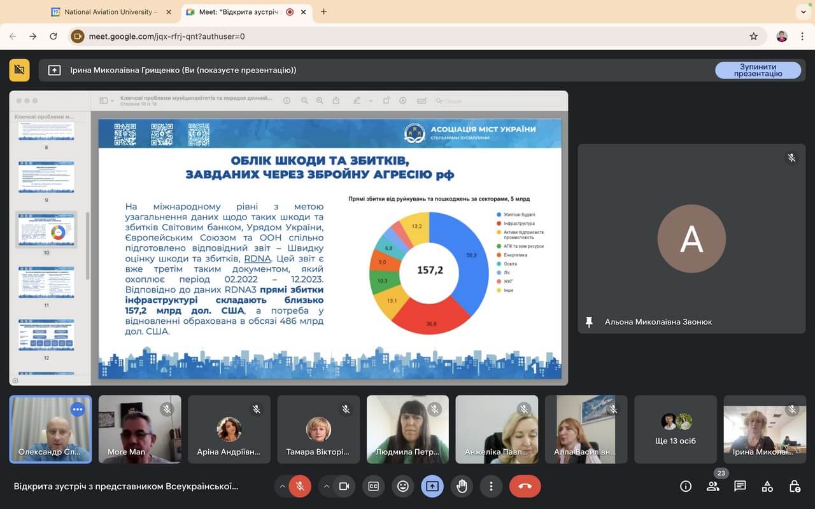Screen dimensions: 815x509
Task: Unmute the microphone
Action: click(x=299, y=486)
